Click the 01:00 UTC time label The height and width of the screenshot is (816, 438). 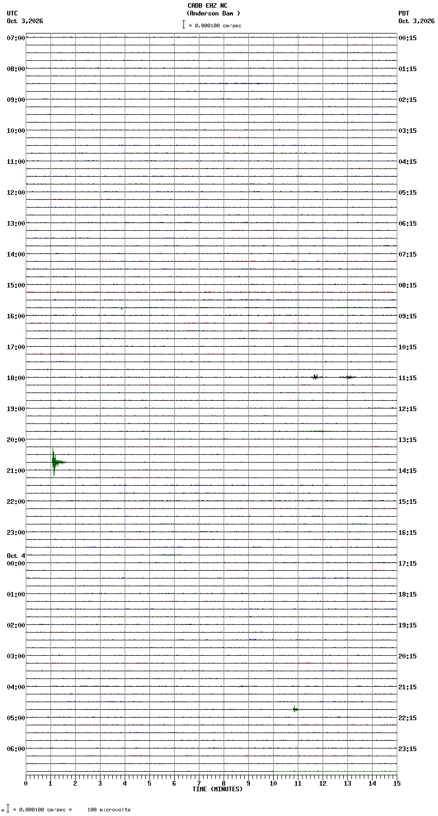point(16,594)
